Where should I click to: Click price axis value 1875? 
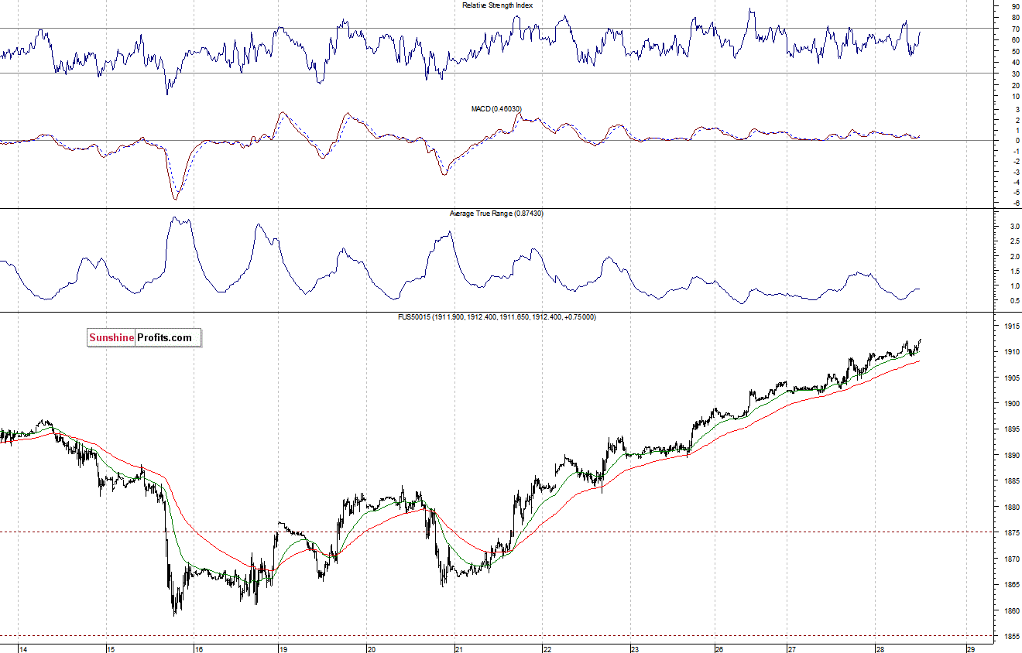(x=1012, y=534)
